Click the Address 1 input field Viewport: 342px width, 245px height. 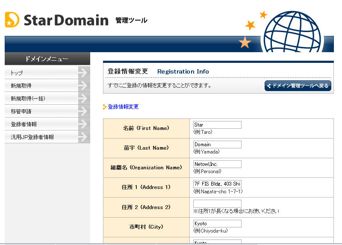217,184
